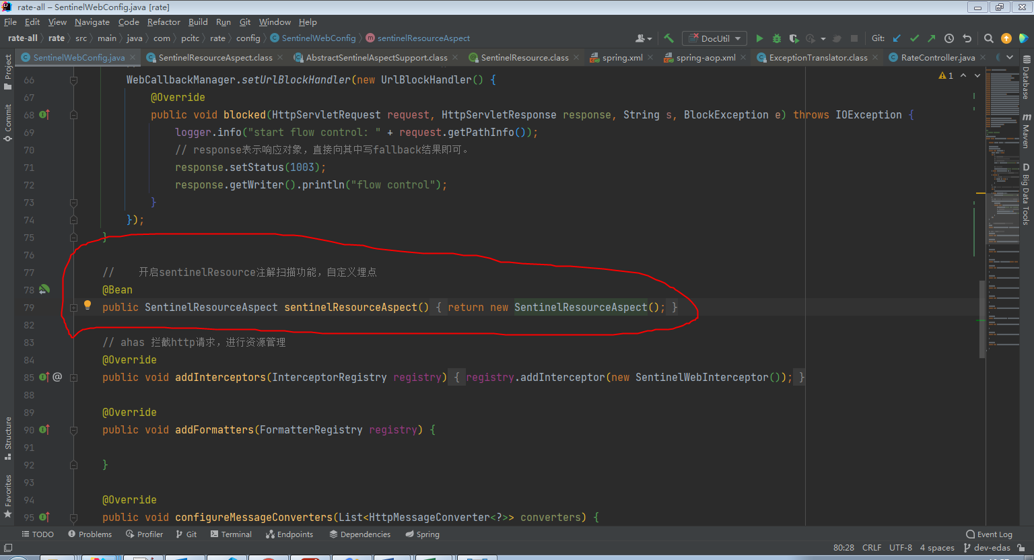Viewport: 1034px width, 560px height.
Task: Click the @ gutter icon on line 85
Action: coord(57,377)
